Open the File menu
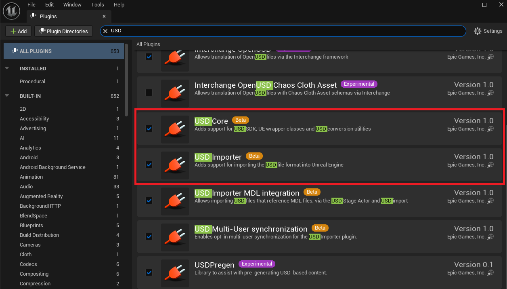 (x=31, y=4)
